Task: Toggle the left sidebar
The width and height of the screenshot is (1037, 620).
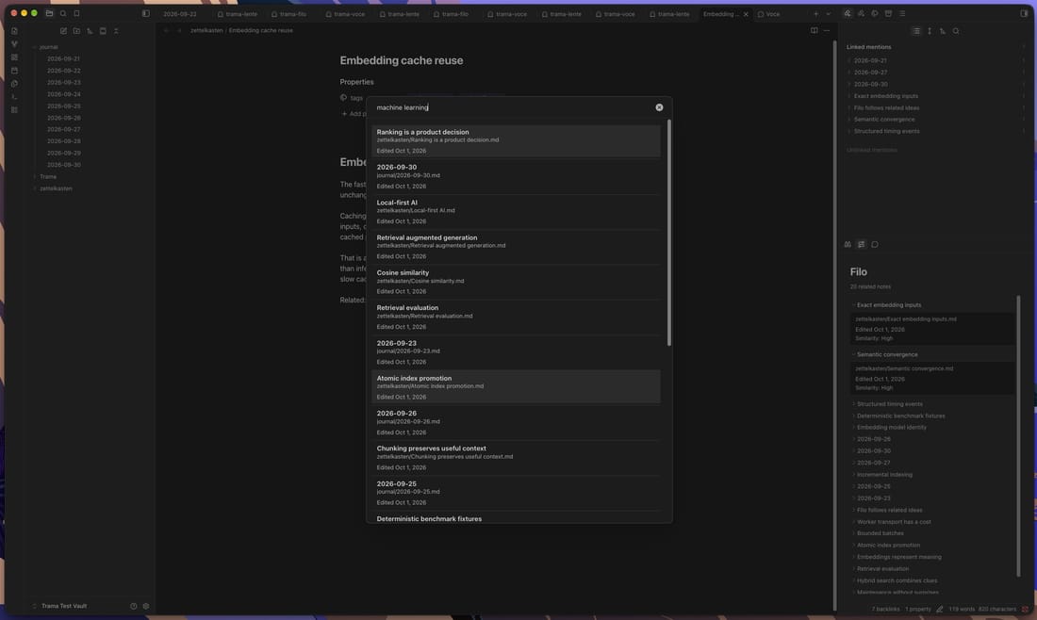Action: pyautogui.click(x=145, y=13)
